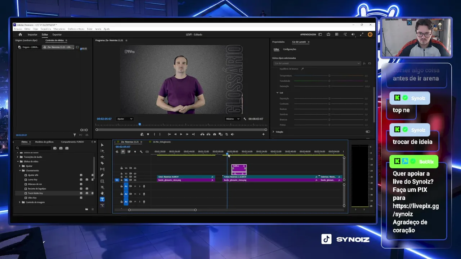Screen dimensions: 461x259
Task: Add a marker in the timeline header
Action: coord(135,152)
